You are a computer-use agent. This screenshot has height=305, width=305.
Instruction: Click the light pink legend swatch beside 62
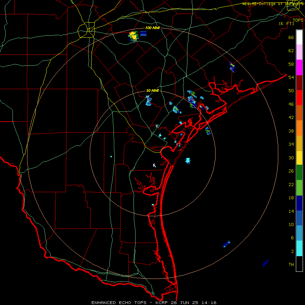click(299, 52)
